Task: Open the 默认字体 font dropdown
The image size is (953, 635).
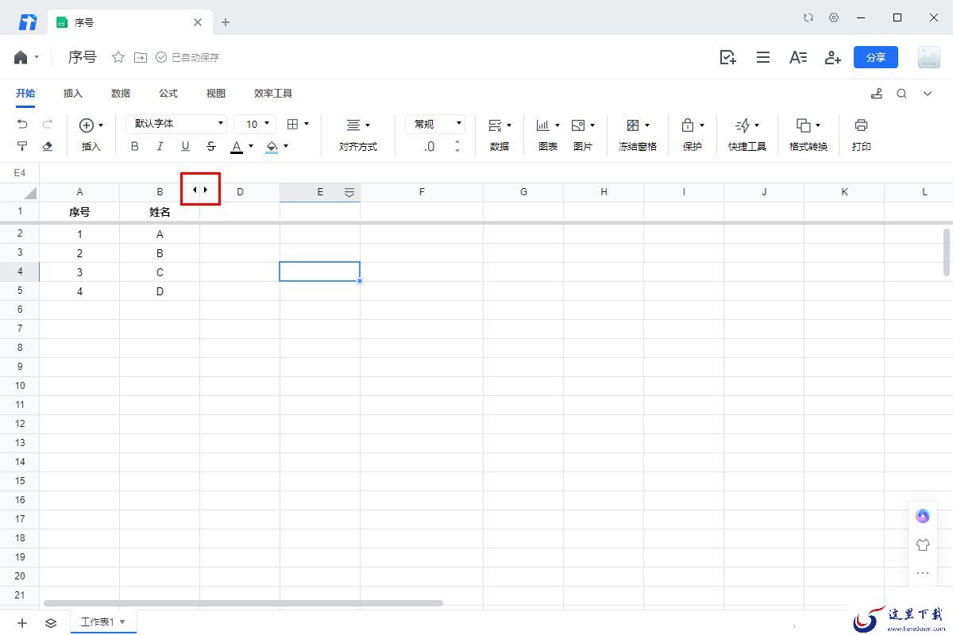Action: coord(176,124)
